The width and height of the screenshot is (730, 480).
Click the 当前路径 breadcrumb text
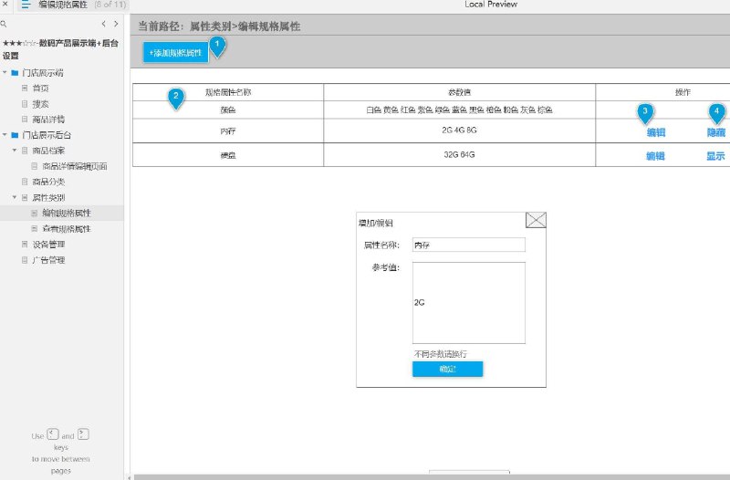(x=219, y=26)
